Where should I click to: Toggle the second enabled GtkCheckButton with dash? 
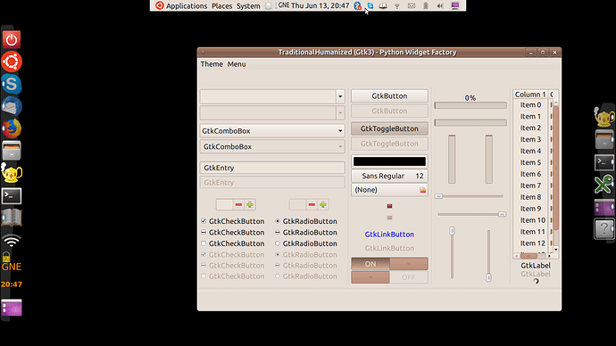tap(204, 232)
